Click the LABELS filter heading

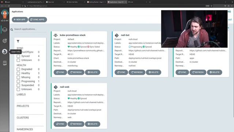click(21, 95)
